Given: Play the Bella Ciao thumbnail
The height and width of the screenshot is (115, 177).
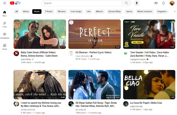Looking at the screenshot, I should coord(149,84).
